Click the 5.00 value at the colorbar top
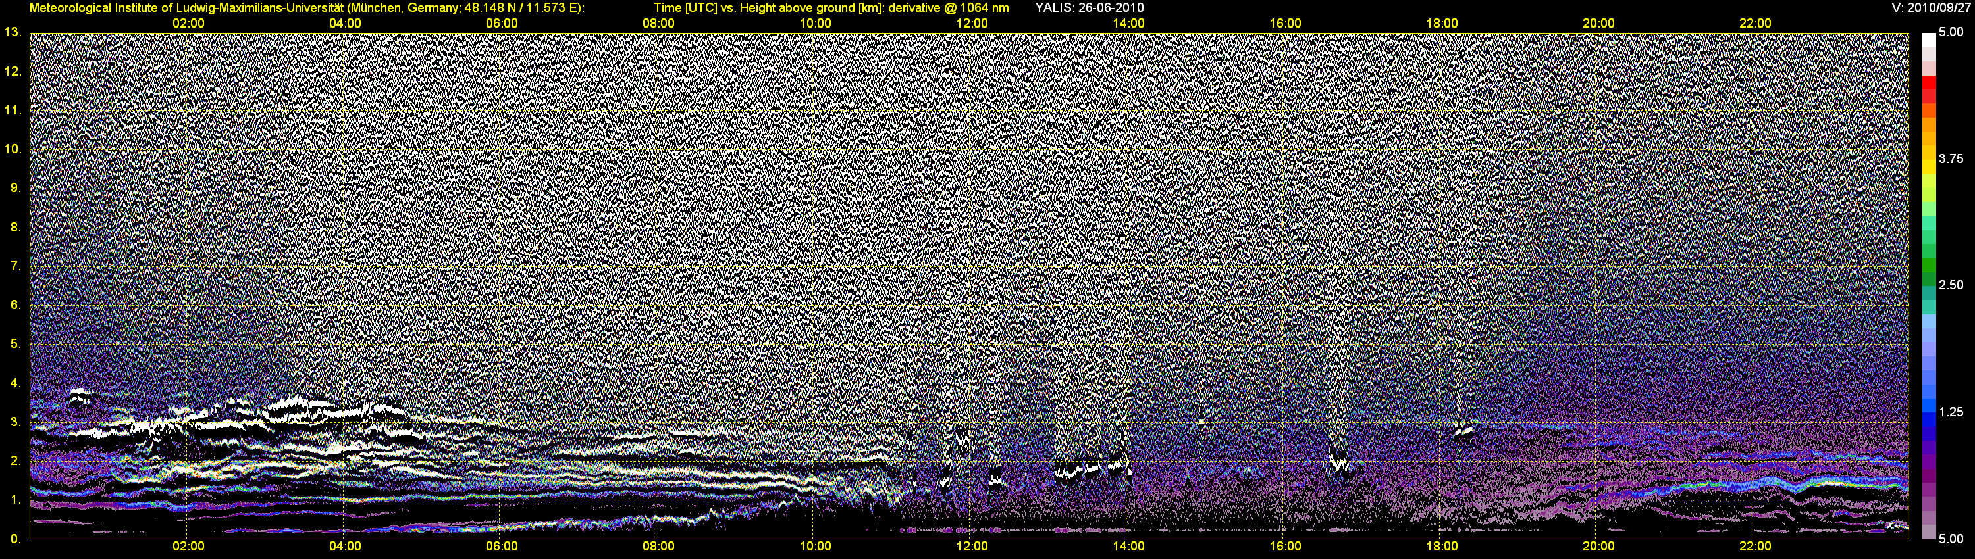This screenshot has height=559, width=1975. (1951, 32)
